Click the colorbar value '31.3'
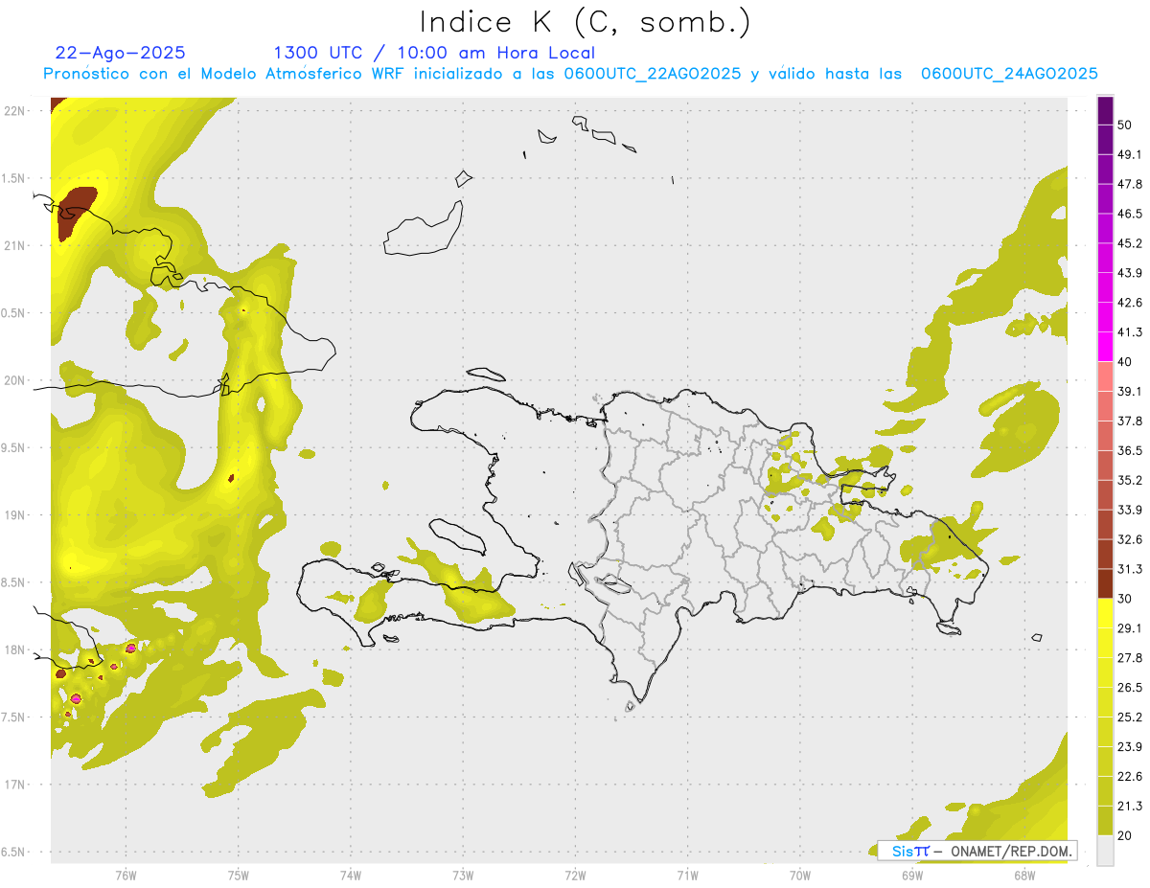The width and height of the screenshot is (1150, 888). tap(1130, 569)
